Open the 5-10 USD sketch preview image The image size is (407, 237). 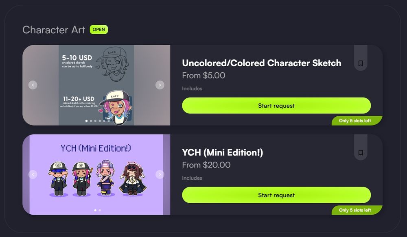coord(96,85)
